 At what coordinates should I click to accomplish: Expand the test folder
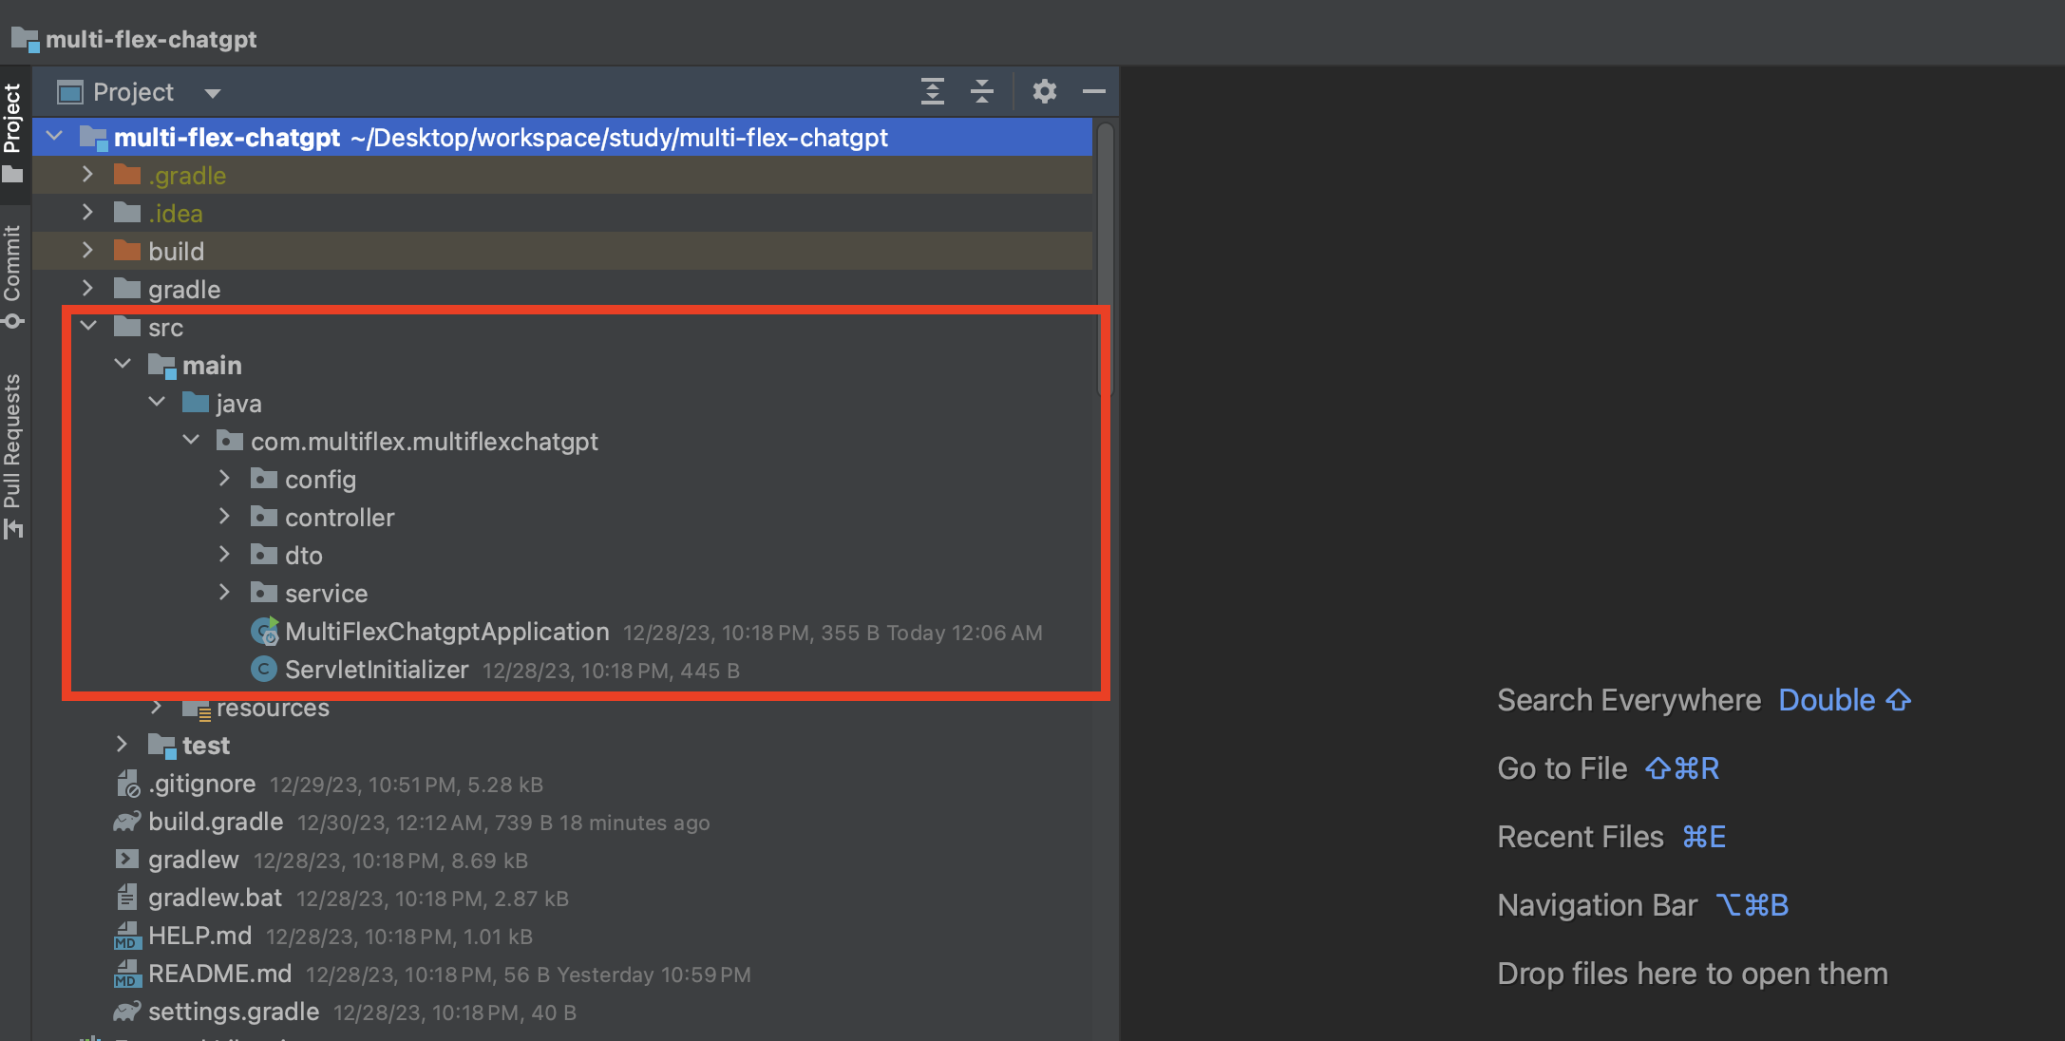(123, 745)
